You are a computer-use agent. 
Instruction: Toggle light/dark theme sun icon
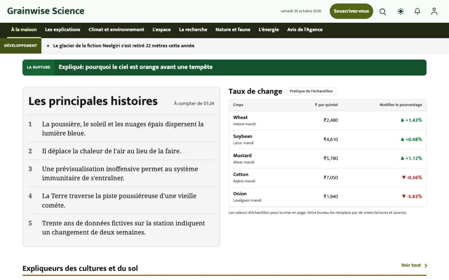click(401, 12)
